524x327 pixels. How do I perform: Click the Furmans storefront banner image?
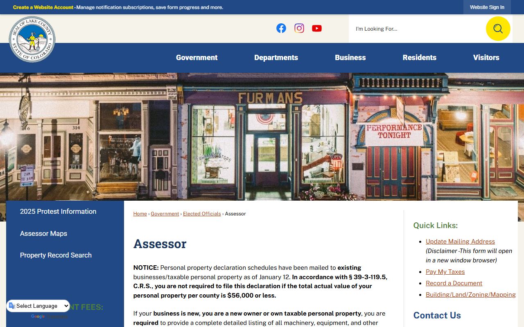(x=262, y=137)
